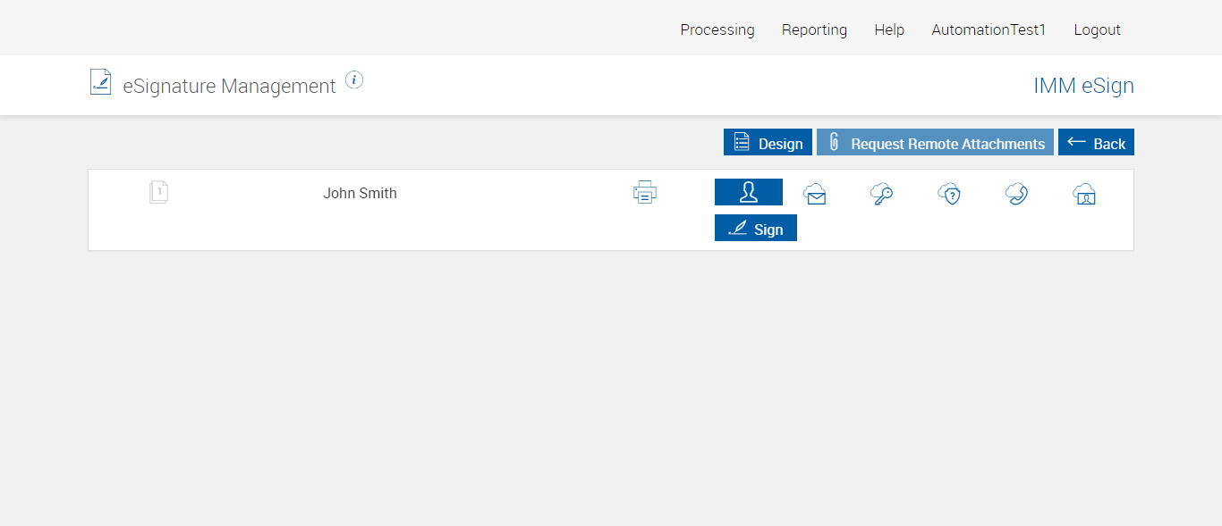Click the John Smith signer name
This screenshot has width=1222, height=526.
(x=360, y=193)
